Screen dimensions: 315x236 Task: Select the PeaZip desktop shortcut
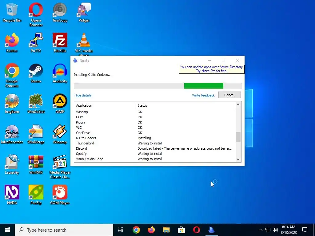point(36,195)
